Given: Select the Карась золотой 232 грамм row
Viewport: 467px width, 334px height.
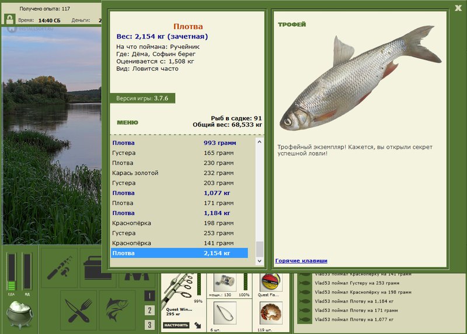Looking at the screenshot, I should coord(179,173).
